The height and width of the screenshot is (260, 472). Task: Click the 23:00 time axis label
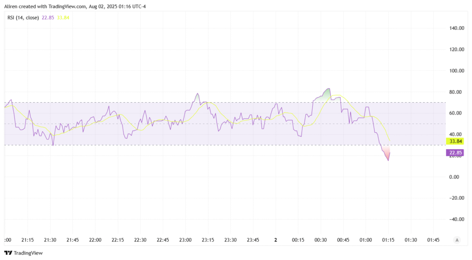tap(185, 240)
